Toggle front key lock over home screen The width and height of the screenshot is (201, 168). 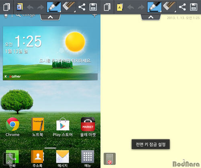(x=9, y=159)
